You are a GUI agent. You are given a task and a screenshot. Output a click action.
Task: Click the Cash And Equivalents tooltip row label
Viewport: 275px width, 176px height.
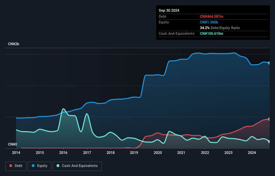click(x=177, y=33)
